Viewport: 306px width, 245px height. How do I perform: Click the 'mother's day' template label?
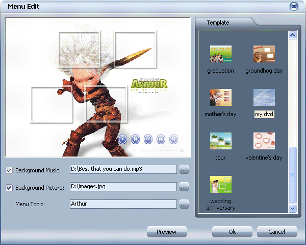click(x=220, y=114)
